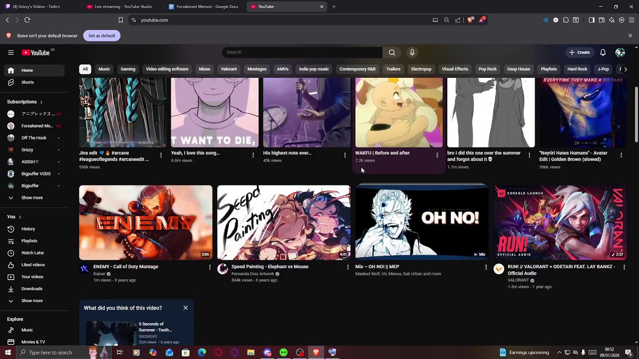Viewport: 639px width, 359px height.
Task: Open Off The Hook subscription channel
Action: pos(34,138)
